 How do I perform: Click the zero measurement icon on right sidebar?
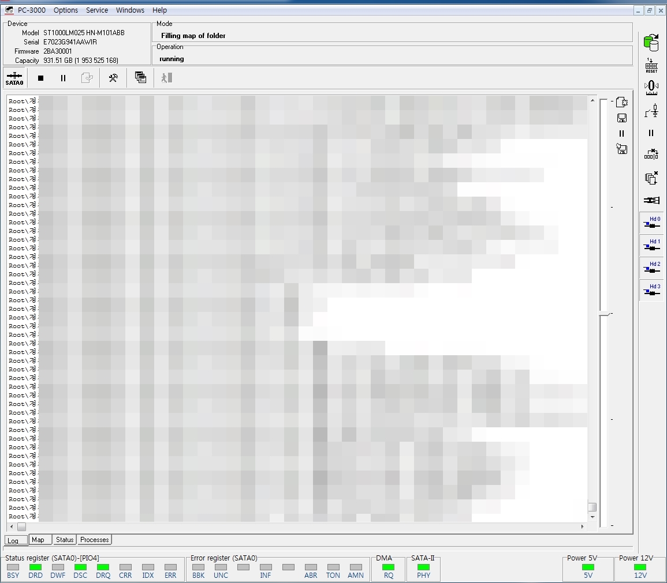(651, 86)
